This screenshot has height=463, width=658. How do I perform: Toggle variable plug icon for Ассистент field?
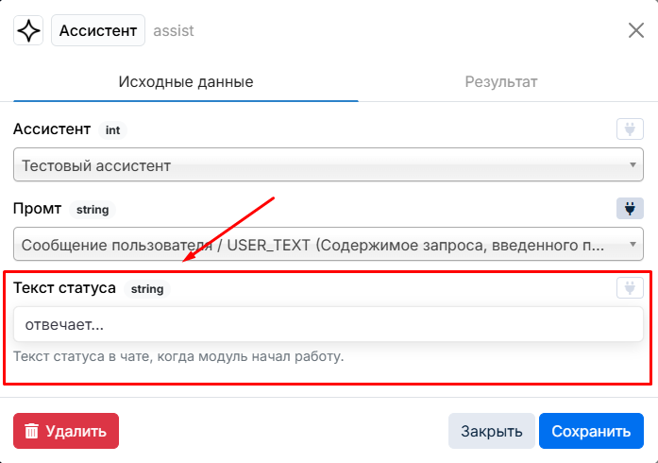630,129
